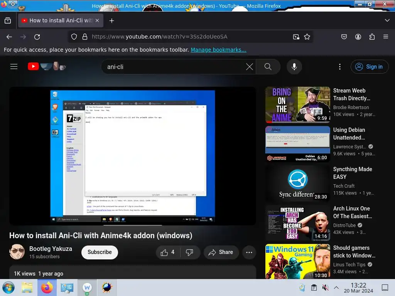The width and height of the screenshot is (395, 296).
Task: Open the Syncthing video thumbnail
Action: (x=297, y=183)
